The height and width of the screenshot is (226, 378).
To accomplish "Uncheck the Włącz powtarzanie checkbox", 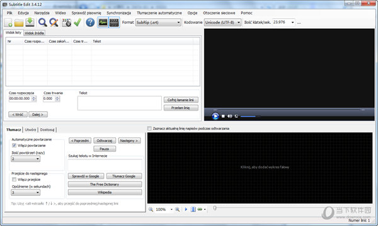I will (x=14, y=145).
